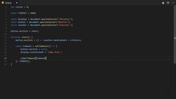Image resolution: width=176 pixels, height=99 pixels.
Task: Open the more actions ellipsis menu
Action: (x=173, y=3)
